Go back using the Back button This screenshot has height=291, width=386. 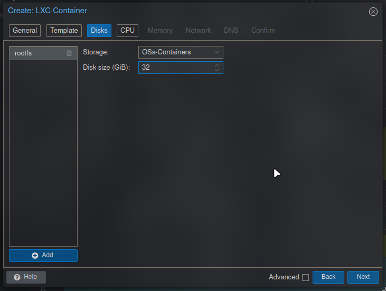pyautogui.click(x=328, y=277)
